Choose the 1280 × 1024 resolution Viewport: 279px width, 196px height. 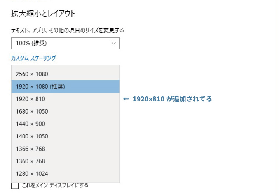[x=66, y=174]
